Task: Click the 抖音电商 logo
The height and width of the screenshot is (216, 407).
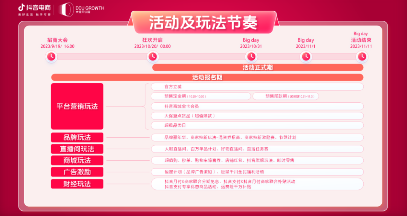Action: tap(34, 10)
